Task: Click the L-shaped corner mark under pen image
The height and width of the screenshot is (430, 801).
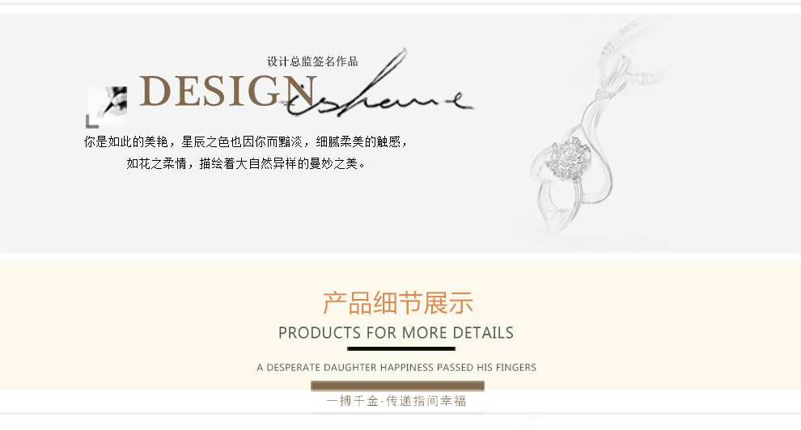Action: [x=92, y=122]
